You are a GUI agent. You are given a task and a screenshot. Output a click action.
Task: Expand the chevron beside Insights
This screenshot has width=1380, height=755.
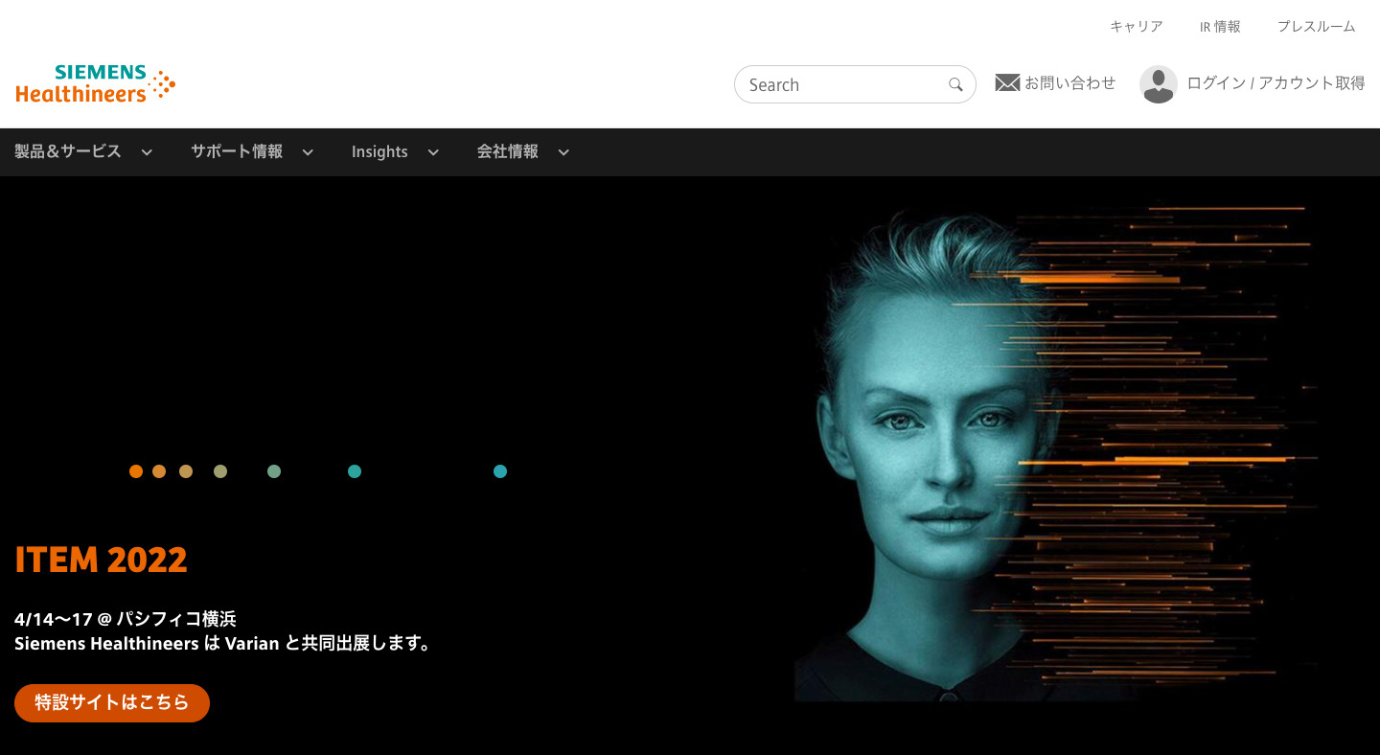[x=433, y=152]
